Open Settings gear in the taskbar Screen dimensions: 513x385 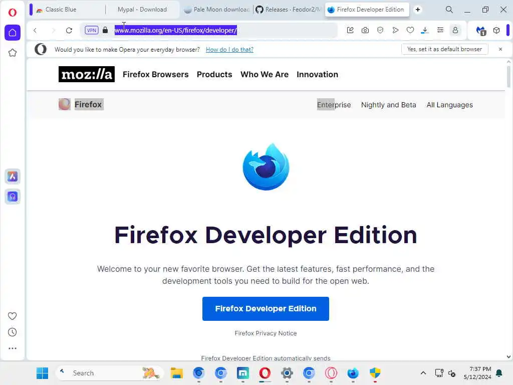[x=287, y=373]
